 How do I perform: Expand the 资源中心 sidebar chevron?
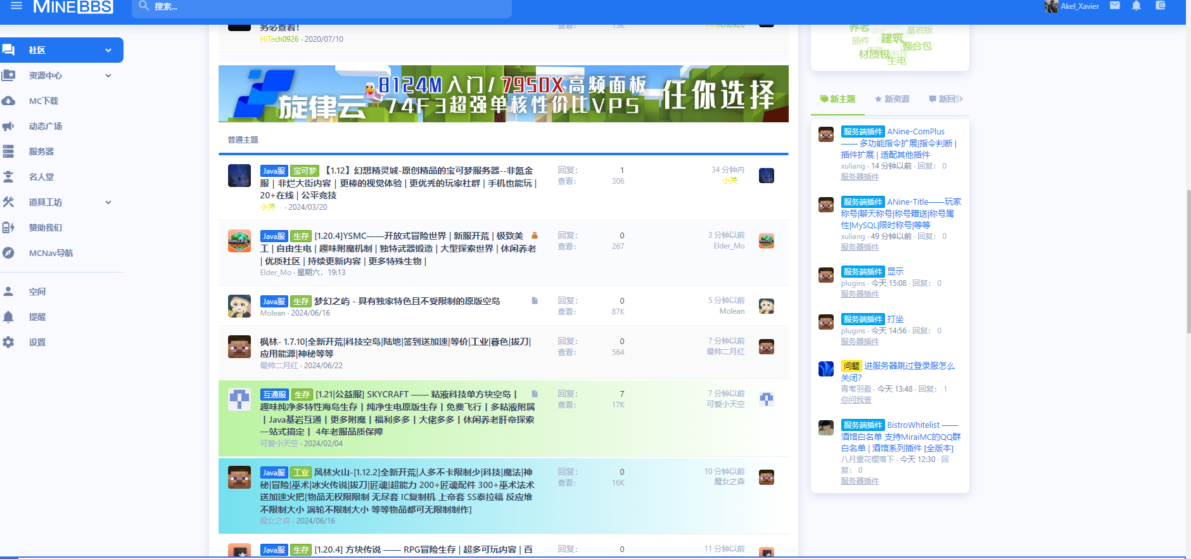coord(108,75)
